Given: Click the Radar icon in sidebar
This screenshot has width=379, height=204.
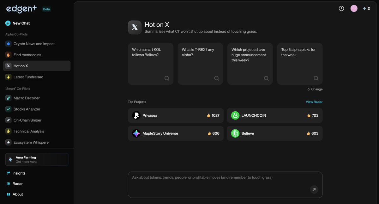Looking at the screenshot, I should point(8,184).
